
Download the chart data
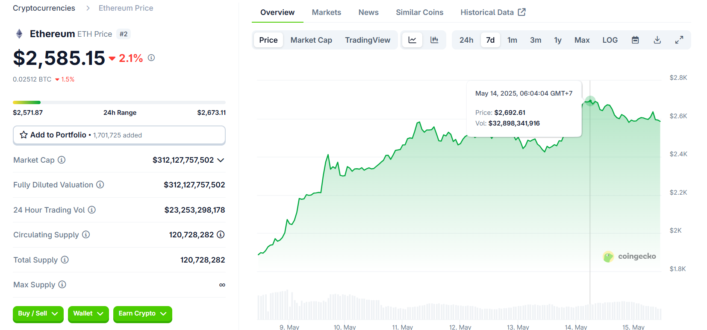tap(657, 40)
